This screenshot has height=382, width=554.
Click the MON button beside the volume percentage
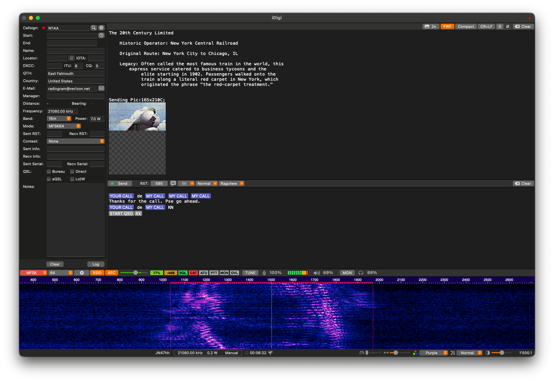tap(347, 273)
